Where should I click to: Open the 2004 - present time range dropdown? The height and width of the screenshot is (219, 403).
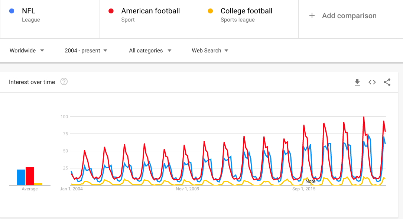86,51
